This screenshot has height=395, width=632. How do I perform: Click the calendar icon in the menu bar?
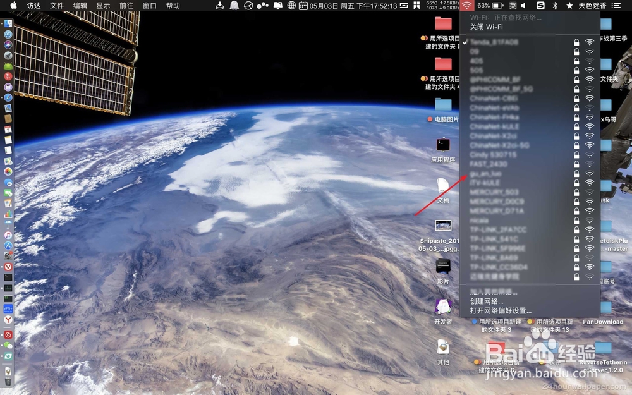[303, 6]
